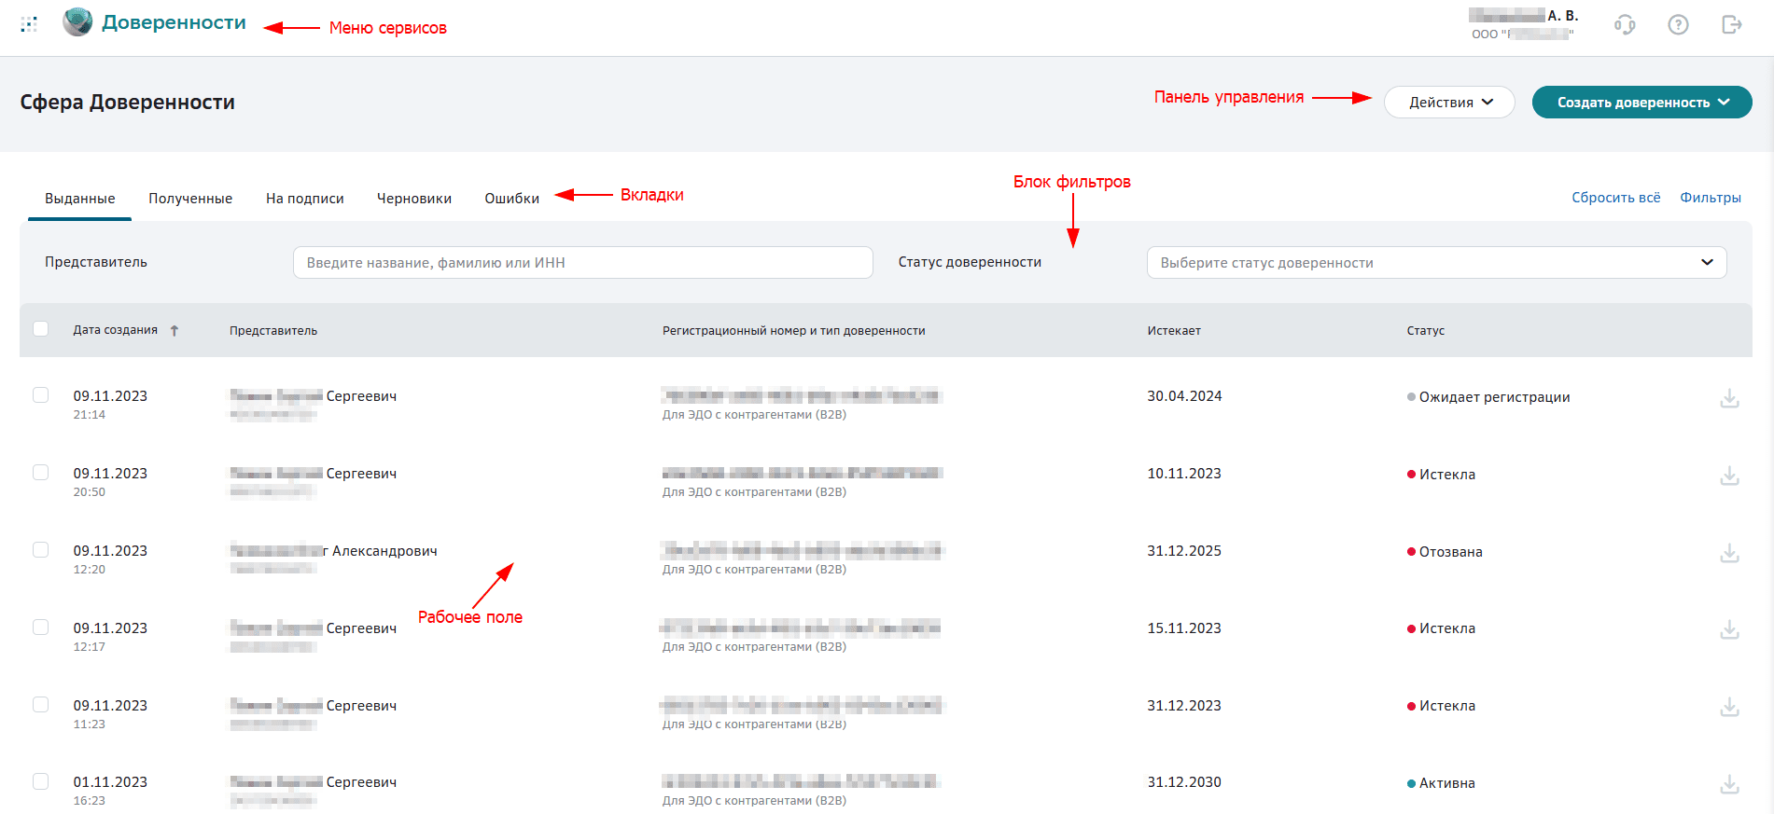Download the доверенность expiring 31.12.2023
Screen dimensions: 1774x814
pyautogui.click(x=1729, y=707)
